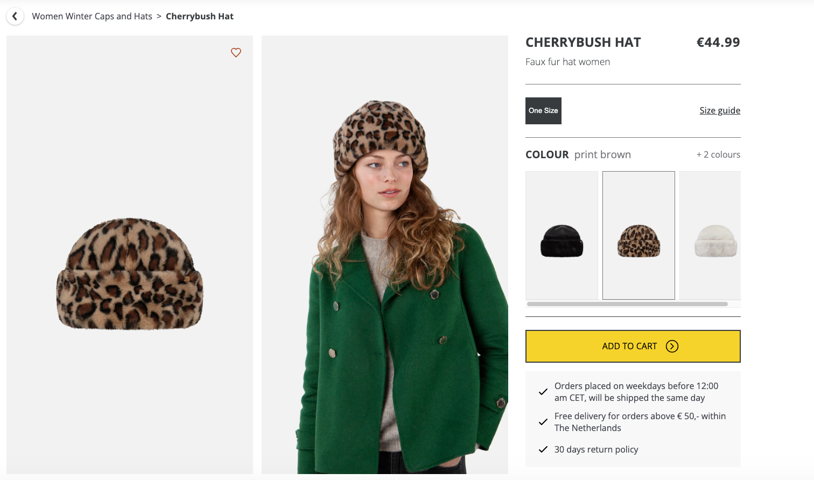The height and width of the screenshot is (480, 814).
Task: Show more with "+ 2 colours"
Action: pyautogui.click(x=718, y=155)
